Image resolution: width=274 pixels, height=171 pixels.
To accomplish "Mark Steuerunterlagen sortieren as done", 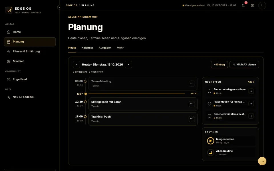I will coord(209,91).
